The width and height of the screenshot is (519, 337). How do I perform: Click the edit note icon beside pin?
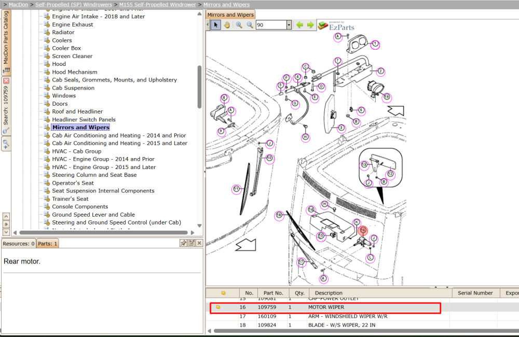point(192,243)
